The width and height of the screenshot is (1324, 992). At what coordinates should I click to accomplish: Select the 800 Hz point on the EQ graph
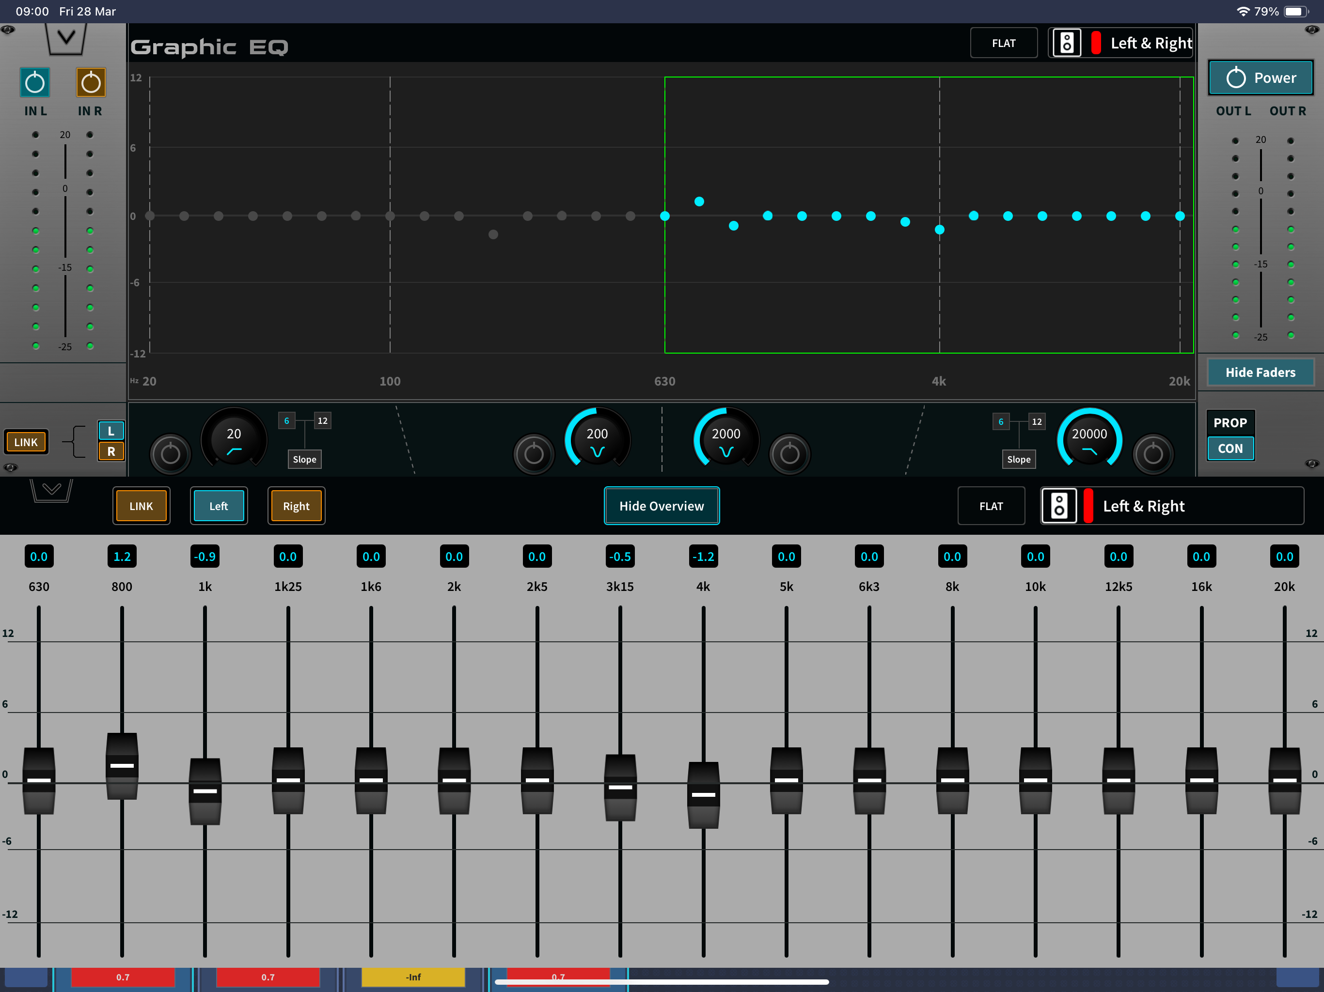[x=699, y=201]
